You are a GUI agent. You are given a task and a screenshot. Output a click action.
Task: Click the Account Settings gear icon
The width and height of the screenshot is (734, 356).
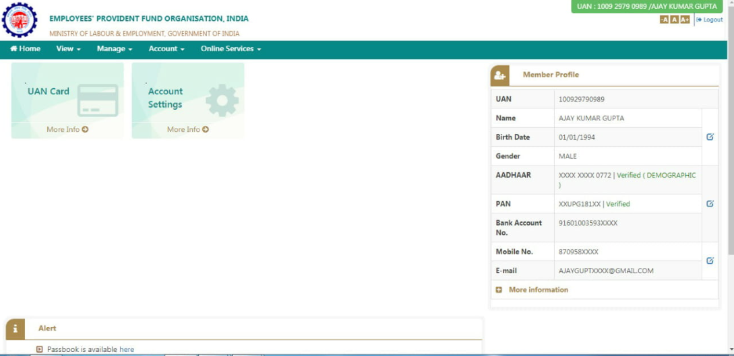(x=222, y=101)
